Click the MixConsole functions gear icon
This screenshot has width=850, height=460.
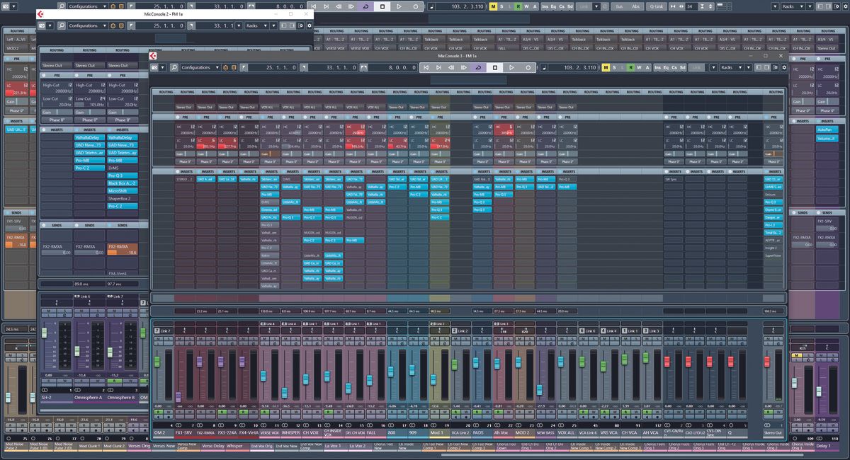(x=784, y=66)
